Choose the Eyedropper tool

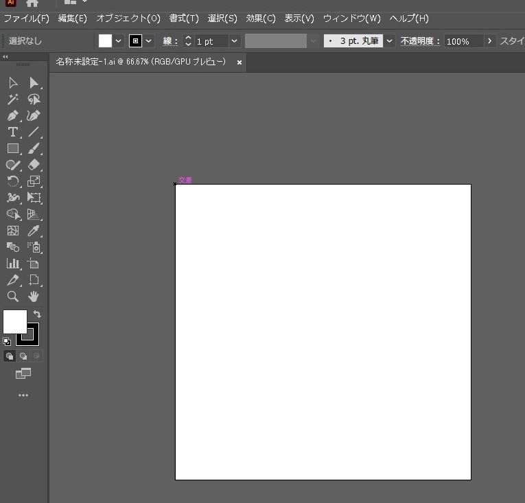(34, 231)
